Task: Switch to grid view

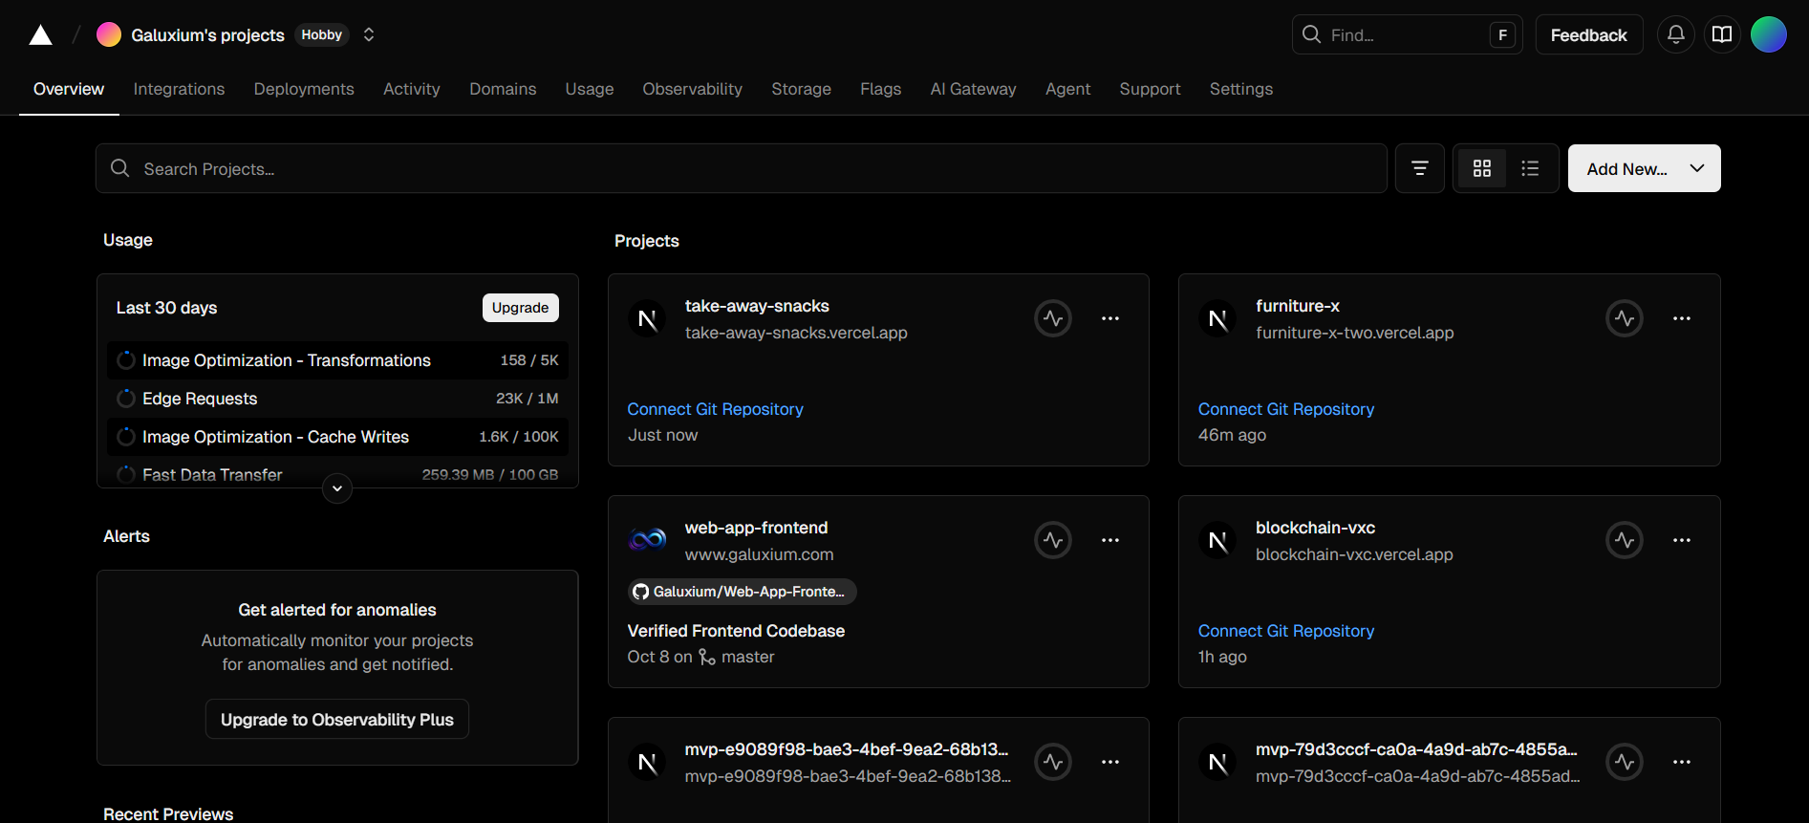Action: point(1482,168)
